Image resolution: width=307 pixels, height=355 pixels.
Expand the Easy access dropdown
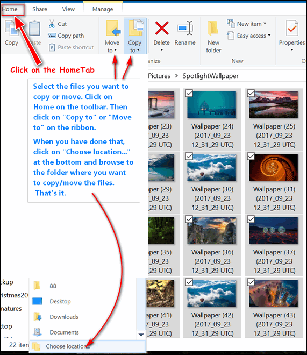click(269, 35)
